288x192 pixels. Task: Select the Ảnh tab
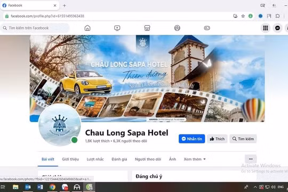pos(172,159)
